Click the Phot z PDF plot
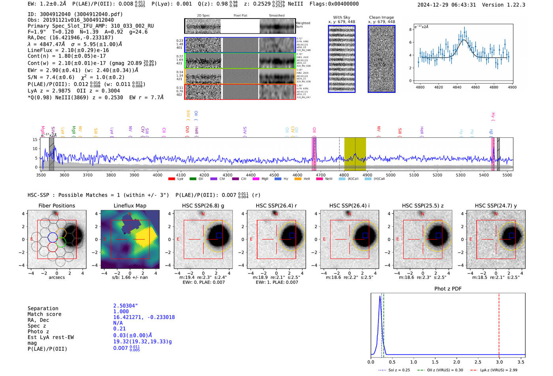The image size is (553, 376). tap(448, 325)
